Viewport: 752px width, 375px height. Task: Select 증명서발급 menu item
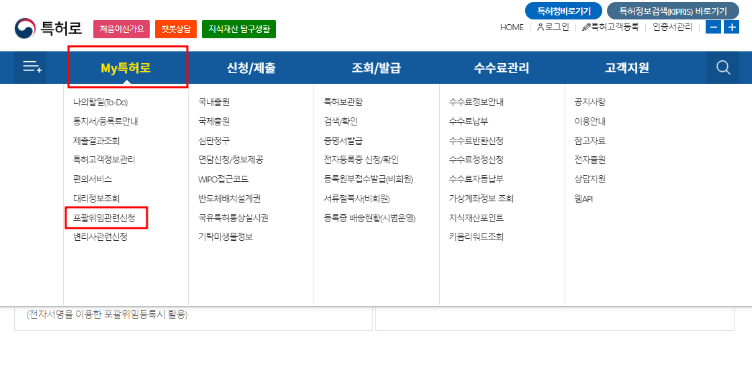[x=343, y=141]
